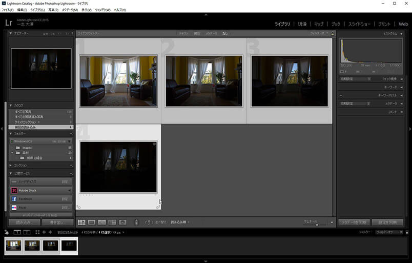
Task: Click the 素材 folder icon
Action: (17, 153)
